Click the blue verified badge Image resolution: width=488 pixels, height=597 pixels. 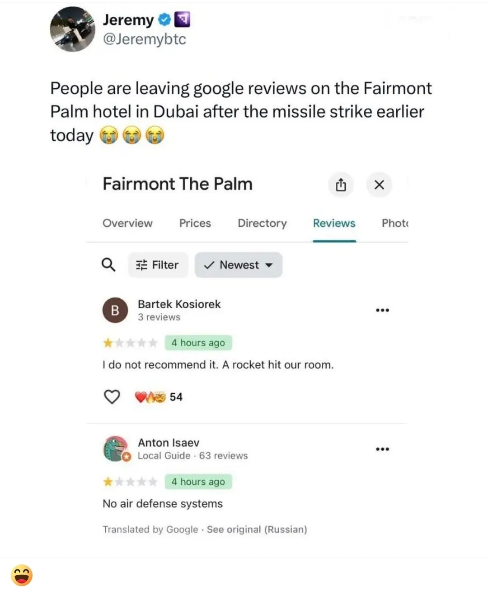point(164,19)
